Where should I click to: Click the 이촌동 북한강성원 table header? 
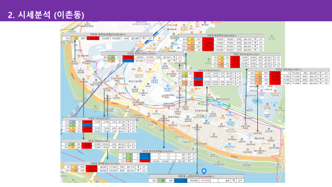(107, 34)
